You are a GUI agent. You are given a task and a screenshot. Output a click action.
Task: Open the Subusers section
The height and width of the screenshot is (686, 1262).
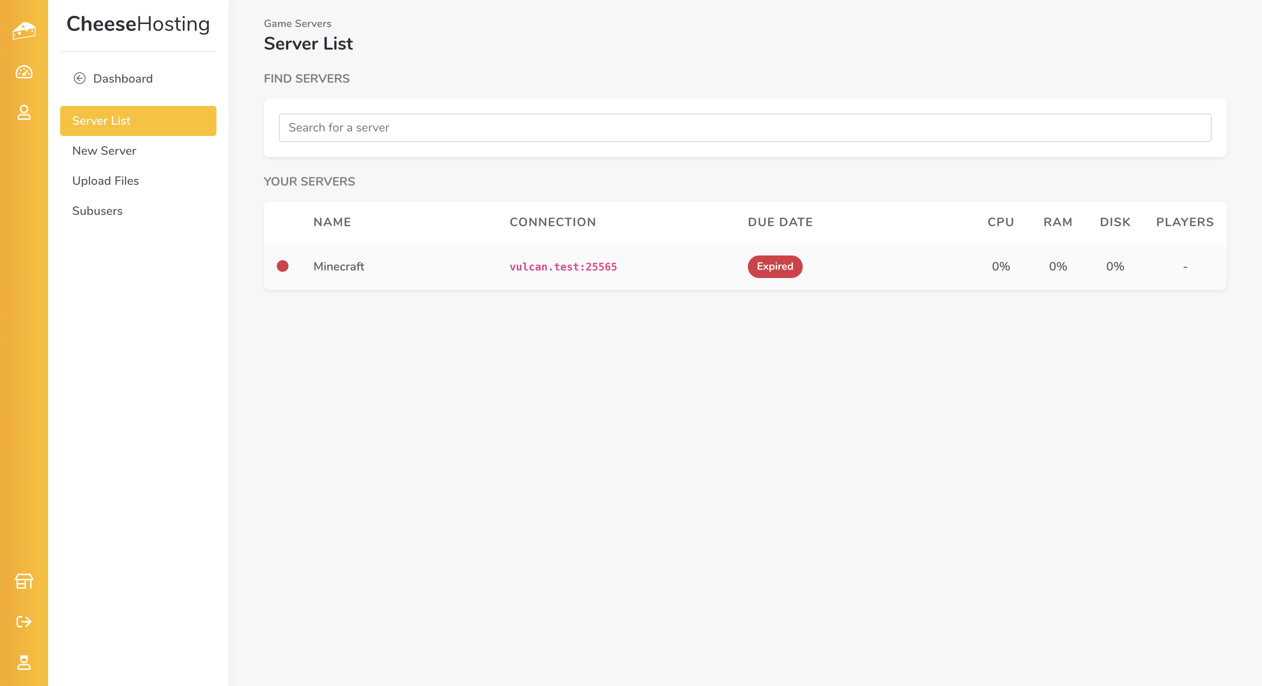coord(97,210)
